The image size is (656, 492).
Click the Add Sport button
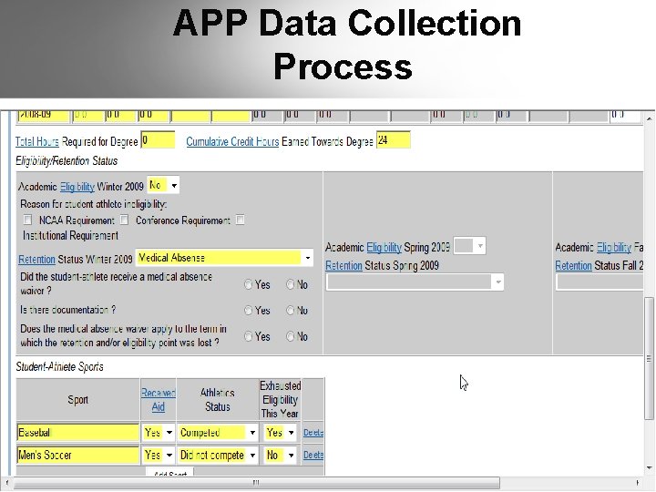tap(169, 473)
